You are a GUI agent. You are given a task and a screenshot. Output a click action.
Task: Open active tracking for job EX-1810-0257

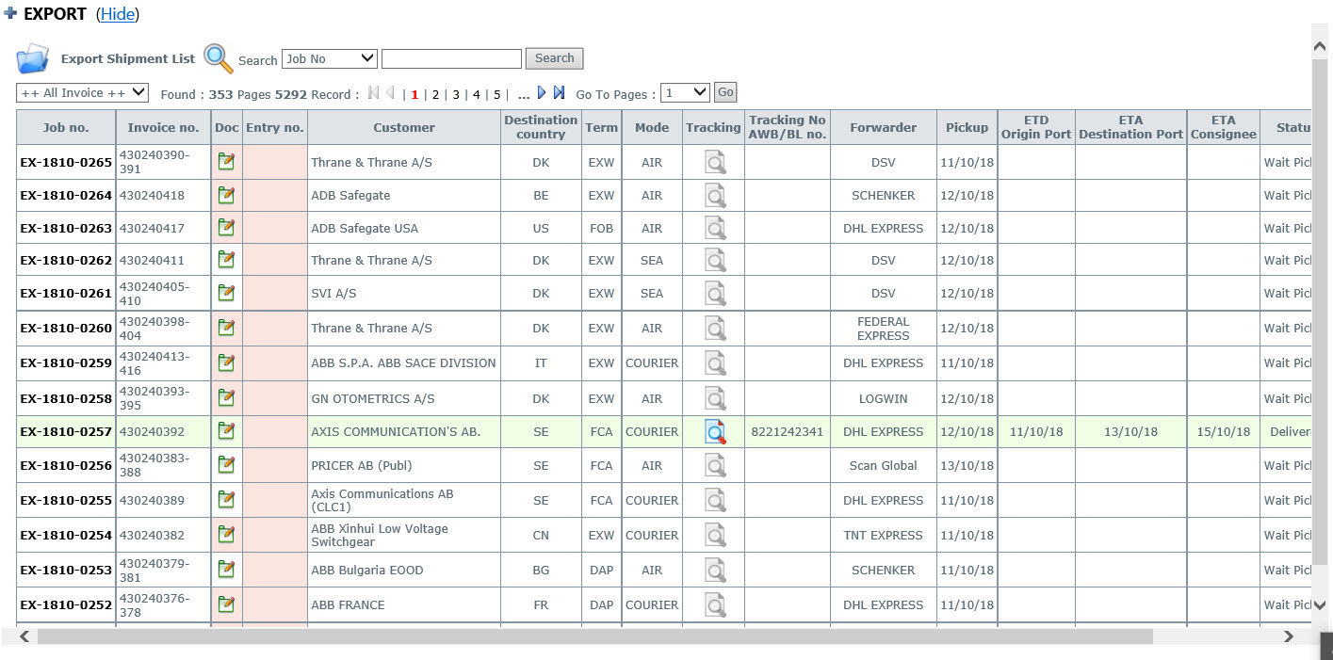click(x=716, y=431)
